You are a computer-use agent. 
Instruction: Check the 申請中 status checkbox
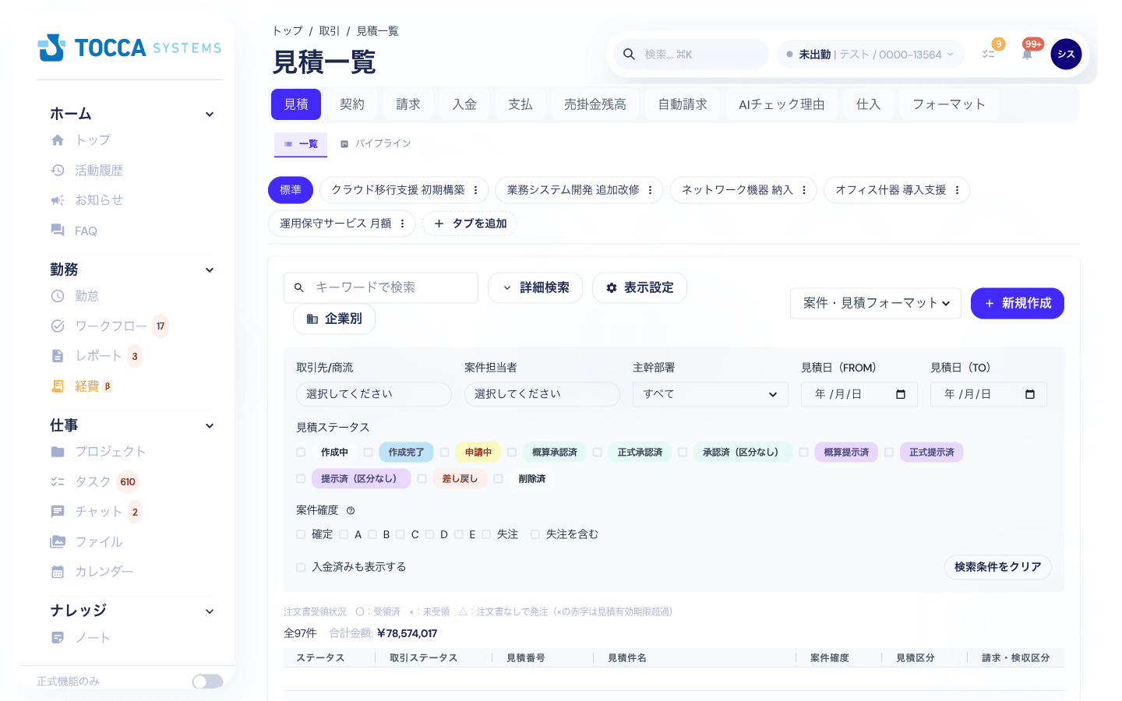point(444,453)
